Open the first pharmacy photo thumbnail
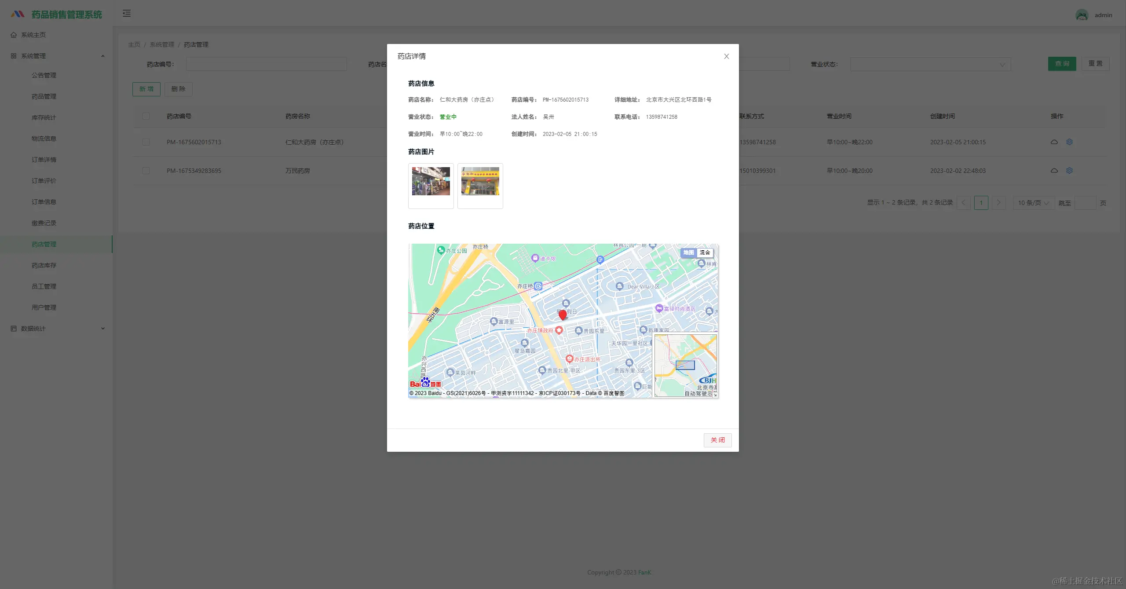1126x589 pixels. 431,181
